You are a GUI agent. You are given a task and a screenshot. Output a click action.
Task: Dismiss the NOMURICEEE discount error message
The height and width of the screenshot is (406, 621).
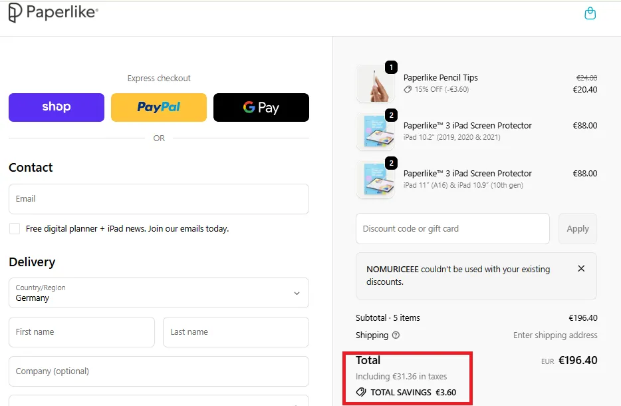point(580,268)
